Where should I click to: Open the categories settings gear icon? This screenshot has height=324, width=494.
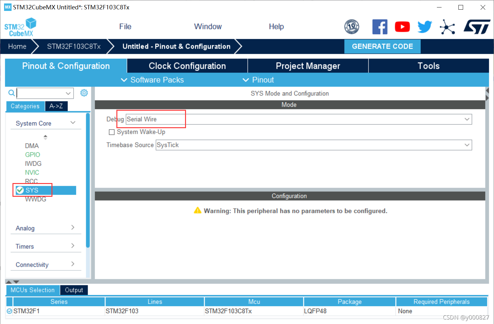pos(84,93)
